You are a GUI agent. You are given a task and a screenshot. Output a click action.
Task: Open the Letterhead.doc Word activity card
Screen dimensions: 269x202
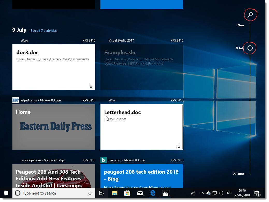click(142, 126)
